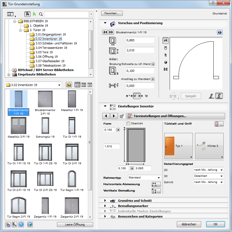
Task: Expand Bemaßungsmarker panel
Action: (105, 206)
